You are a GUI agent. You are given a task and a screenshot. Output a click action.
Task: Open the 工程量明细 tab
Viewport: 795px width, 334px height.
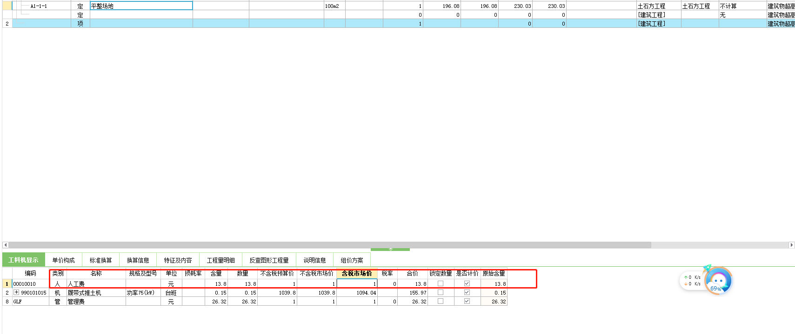click(x=220, y=260)
